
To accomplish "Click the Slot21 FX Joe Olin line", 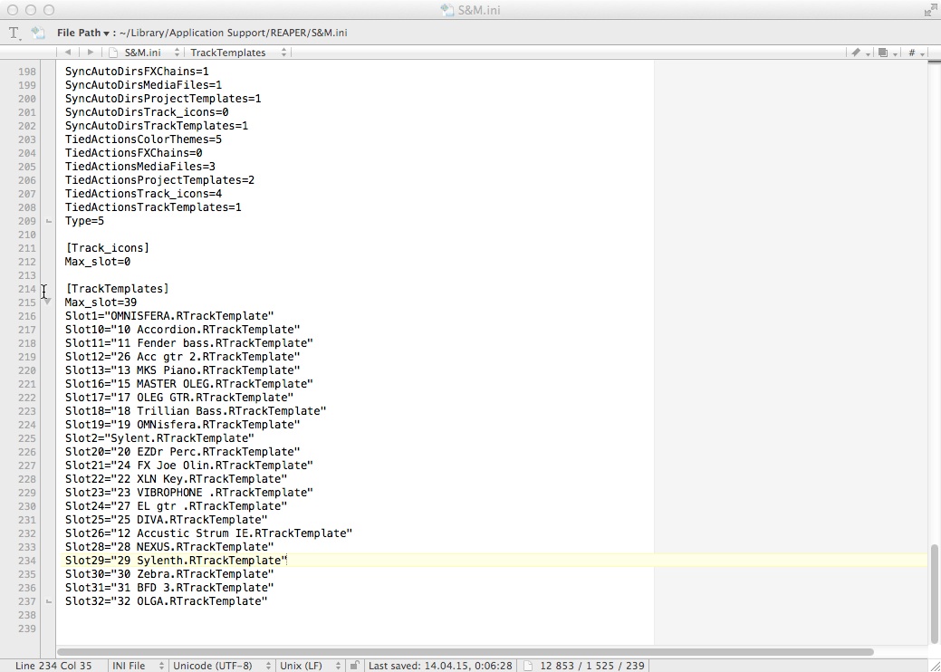I will 189,466.
